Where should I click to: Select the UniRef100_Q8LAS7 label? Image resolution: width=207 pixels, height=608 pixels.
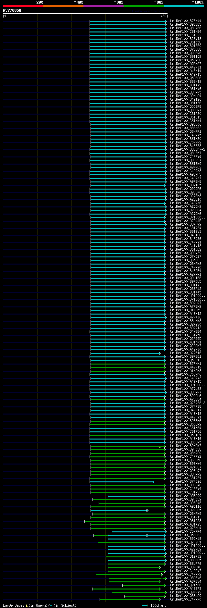coord(186,160)
